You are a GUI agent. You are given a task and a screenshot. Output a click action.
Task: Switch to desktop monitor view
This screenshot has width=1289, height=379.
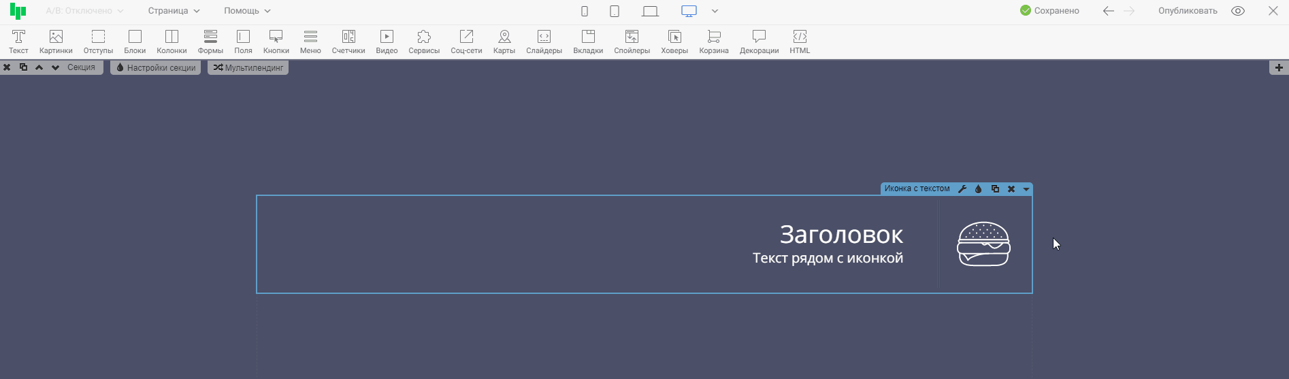pyautogui.click(x=689, y=11)
